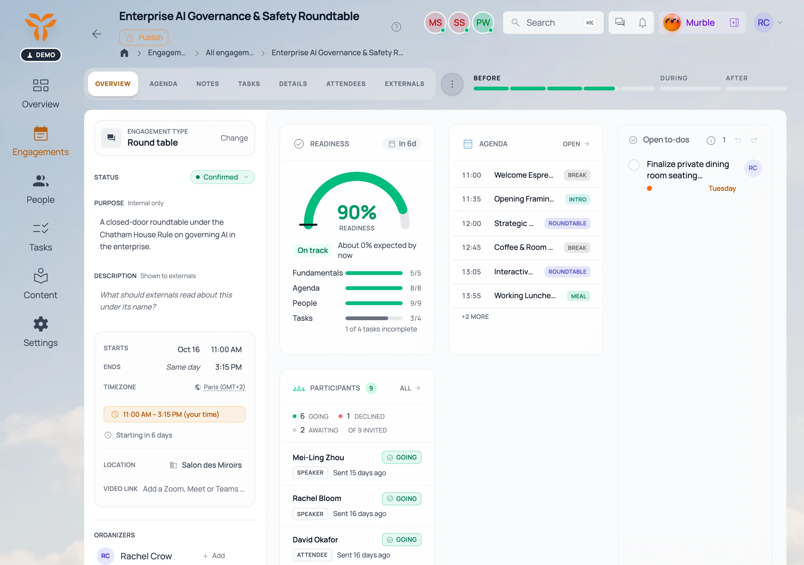The height and width of the screenshot is (565, 804).
Task: Expand the +2 MORE agenda items
Action: point(475,317)
